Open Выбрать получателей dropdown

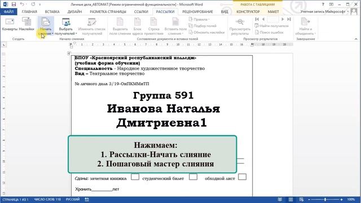tap(66, 27)
